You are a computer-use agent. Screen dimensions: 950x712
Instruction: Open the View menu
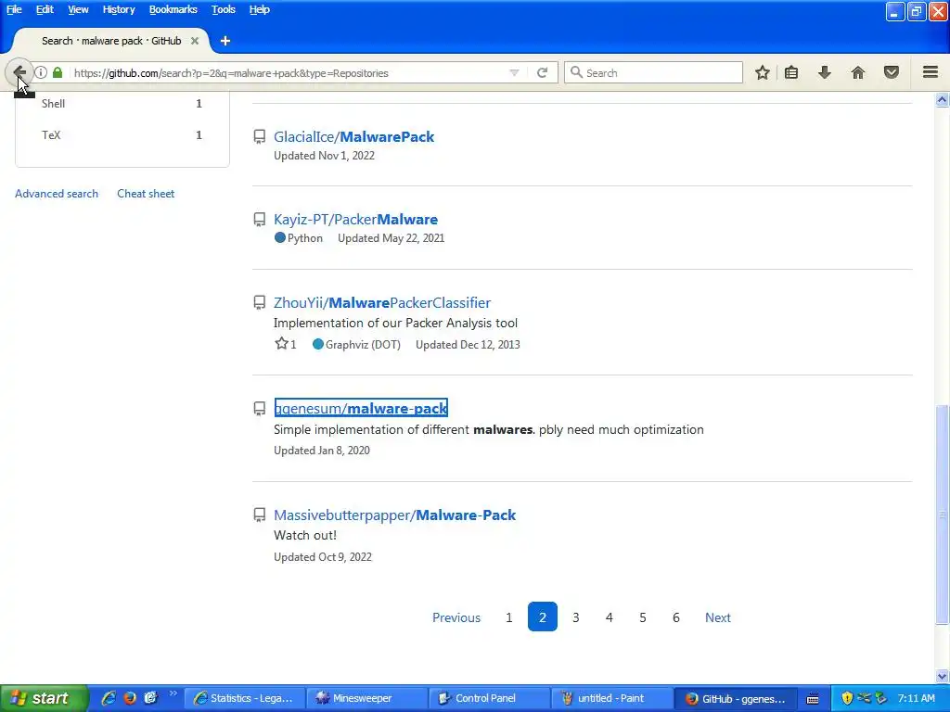(x=78, y=9)
